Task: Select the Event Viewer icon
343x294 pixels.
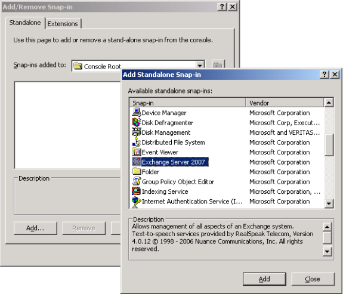Action: (x=137, y=152)
